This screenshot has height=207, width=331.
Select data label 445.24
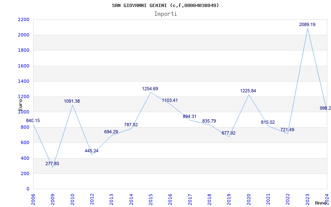coord(91,151)
